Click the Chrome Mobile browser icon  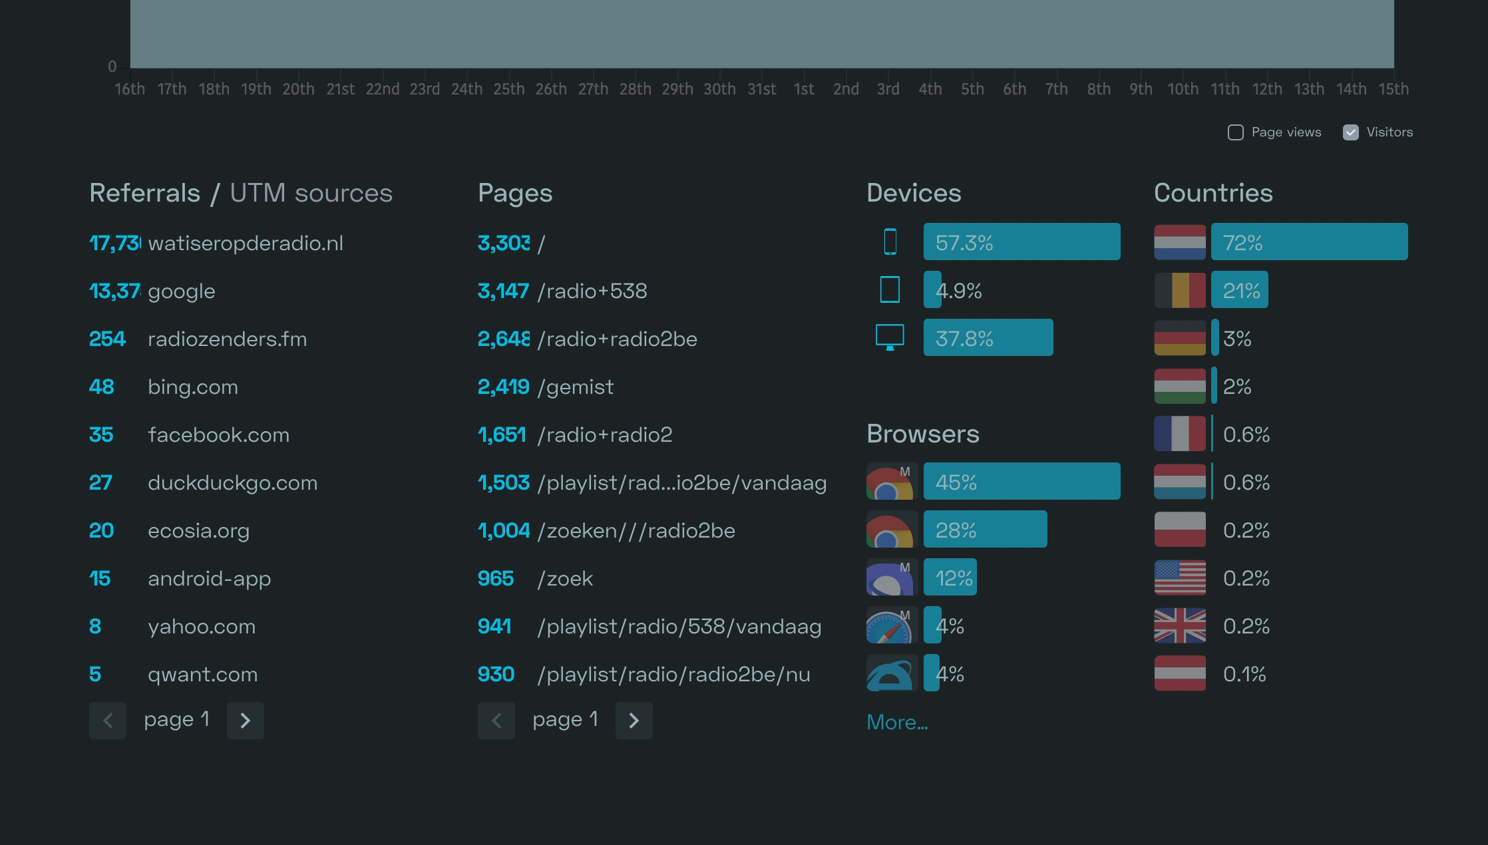click(x=891, y=481)
